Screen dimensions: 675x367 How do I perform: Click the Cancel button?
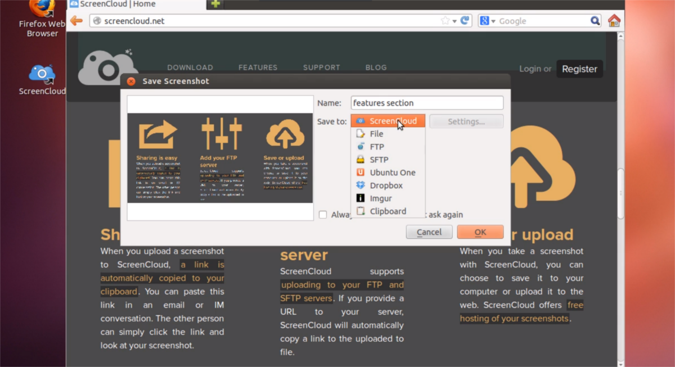(429, 232)
